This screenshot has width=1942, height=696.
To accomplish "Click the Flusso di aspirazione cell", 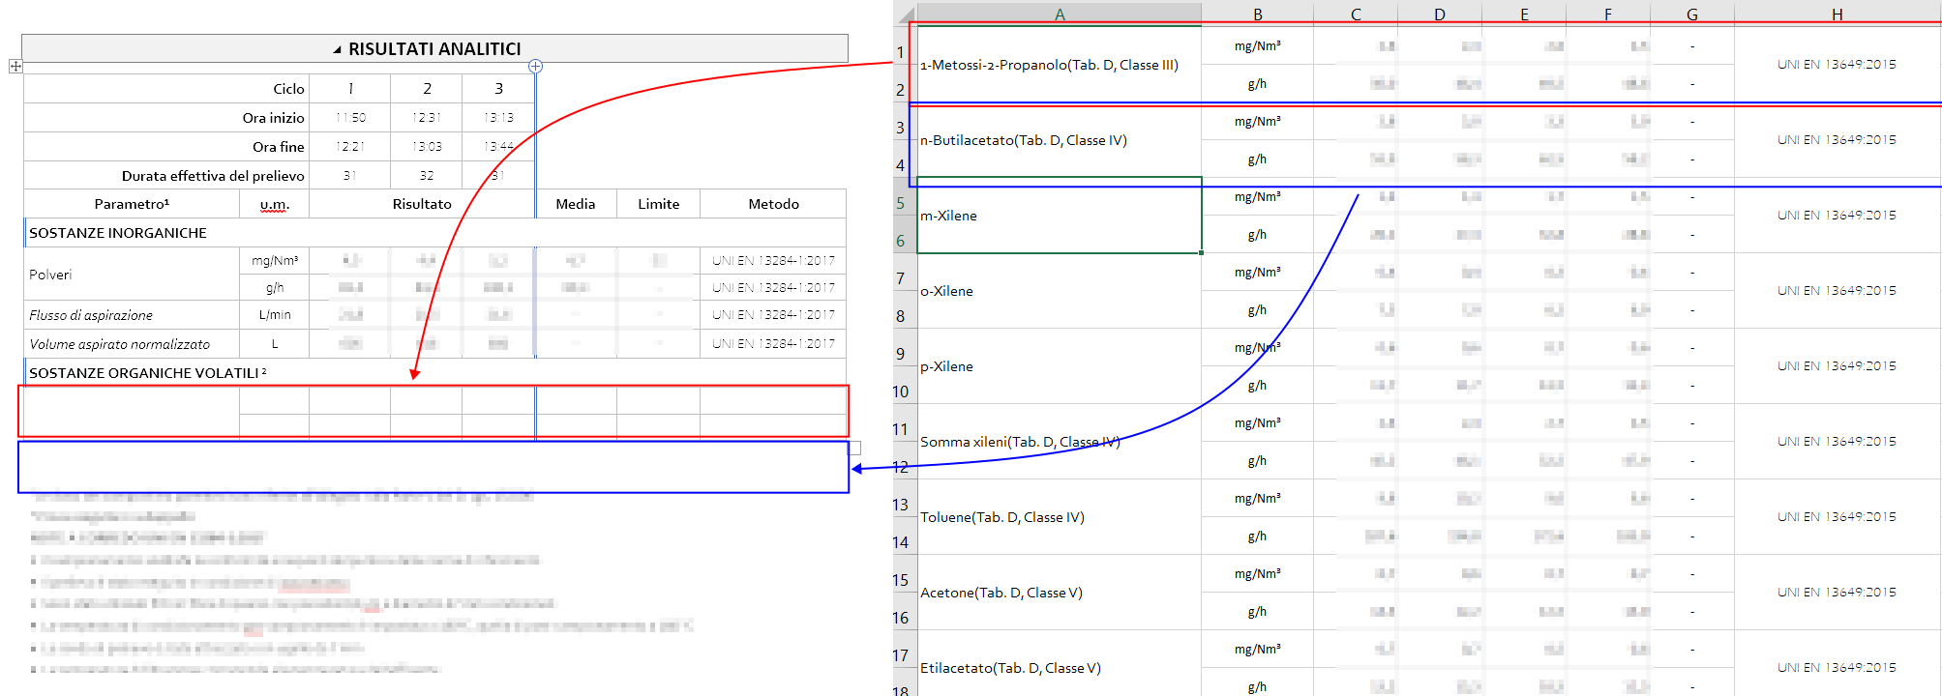I will click(132, 315).
